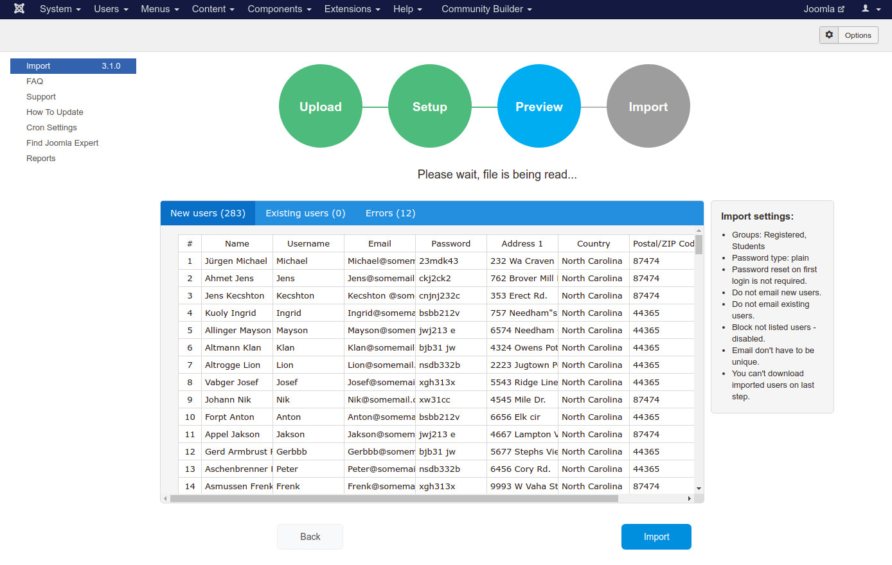Expand the System dropdown menu
Screen dimensions: 892x565
pyautogui.click(x=60, y=9)
